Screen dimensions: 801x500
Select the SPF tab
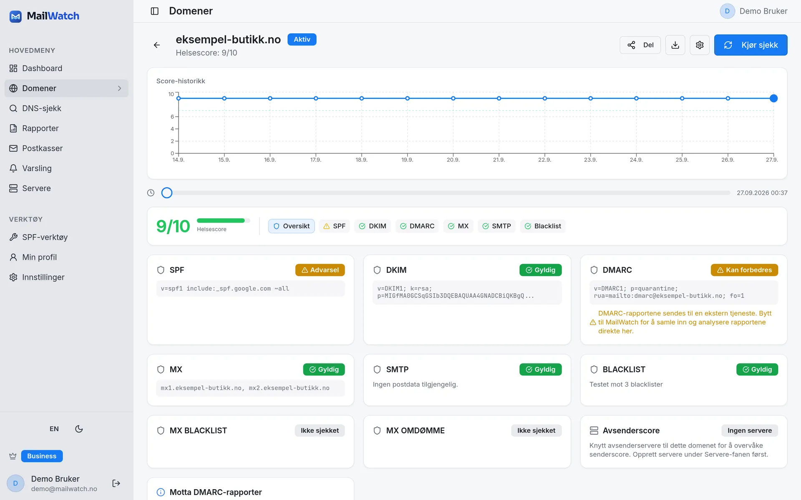coord(335,226)
